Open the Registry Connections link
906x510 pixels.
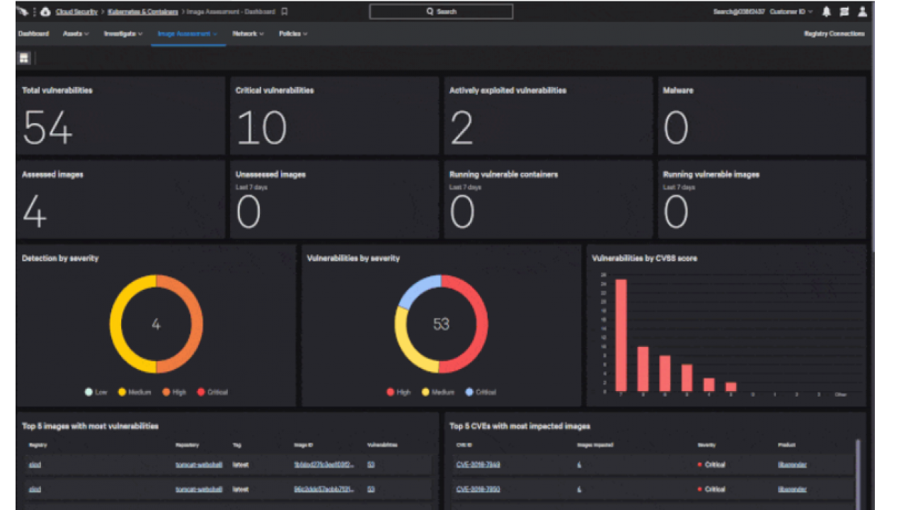[x=834, y=33]
